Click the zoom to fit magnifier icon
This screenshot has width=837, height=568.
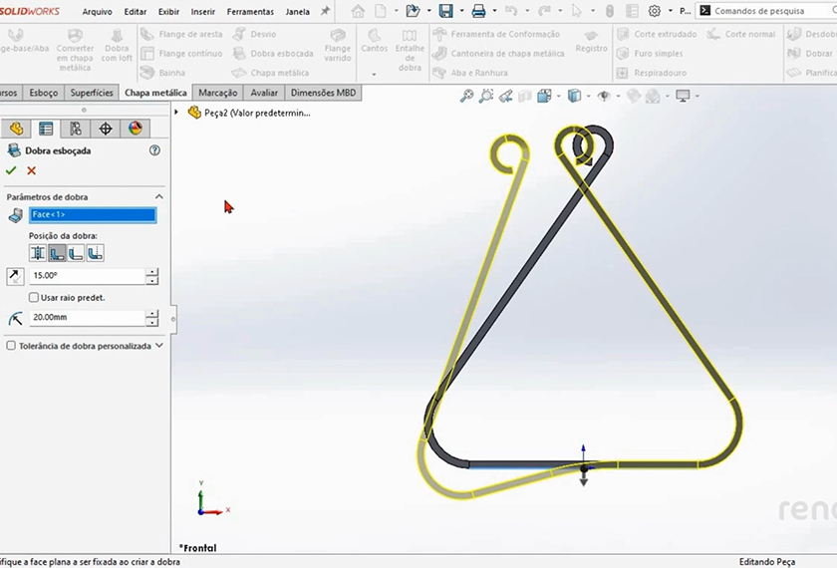pyautogui.click(x=466, y=97)
